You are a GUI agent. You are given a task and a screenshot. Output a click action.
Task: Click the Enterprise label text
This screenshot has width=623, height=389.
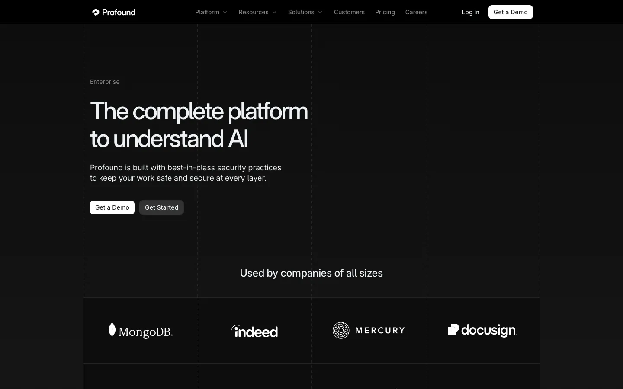(x=105, y=82)
